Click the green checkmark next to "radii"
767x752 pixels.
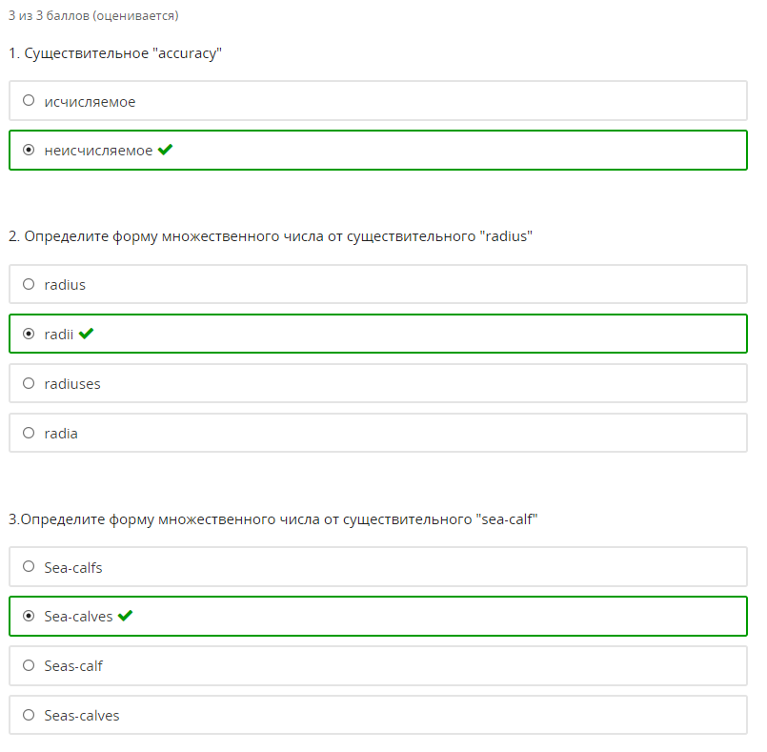pos(86,334)
